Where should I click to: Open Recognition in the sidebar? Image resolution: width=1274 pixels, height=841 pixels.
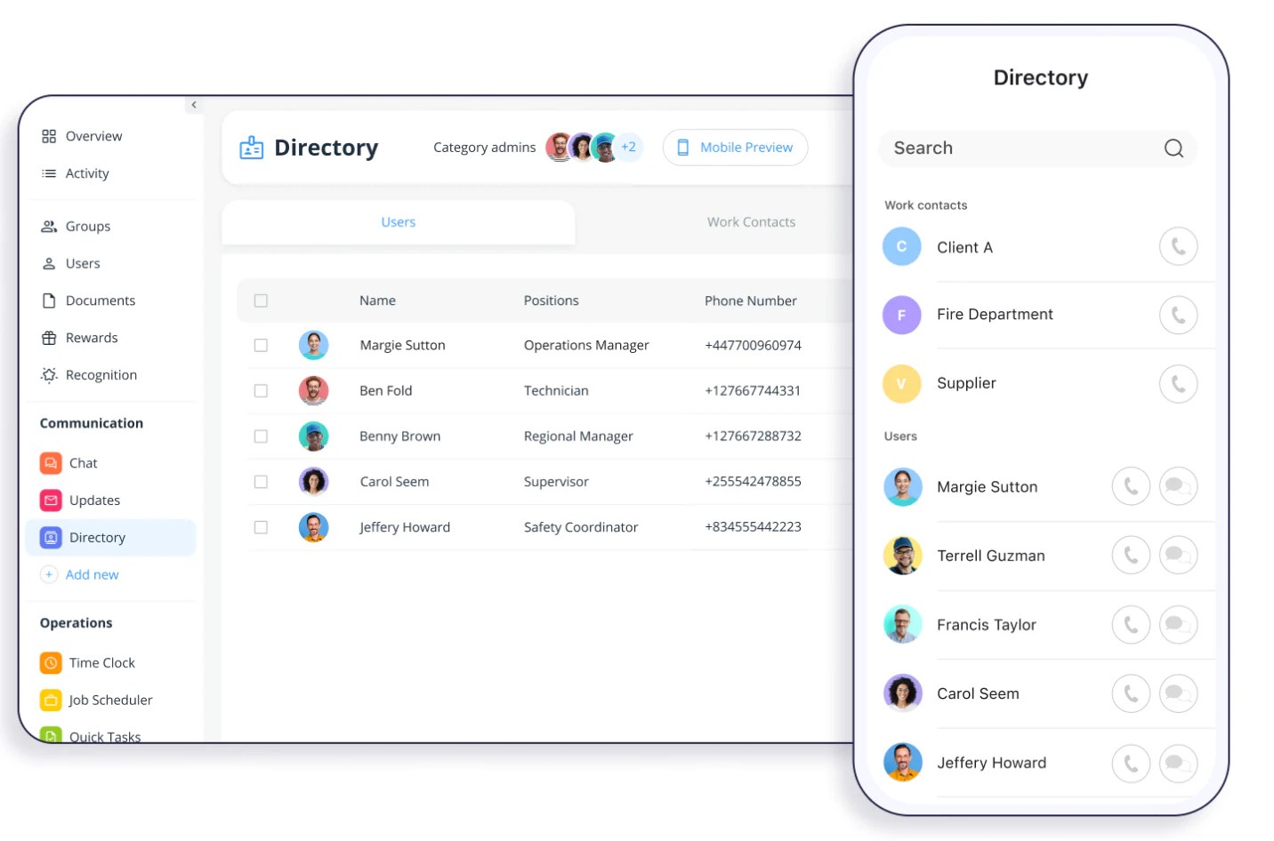point(89,375)
